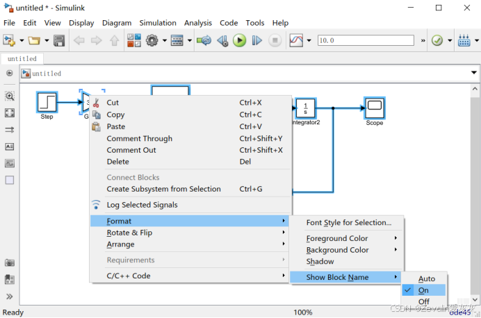
Task: Click the Back navigation arrow in toolbar
Action: pyautogui.click(x=79, y=40)
